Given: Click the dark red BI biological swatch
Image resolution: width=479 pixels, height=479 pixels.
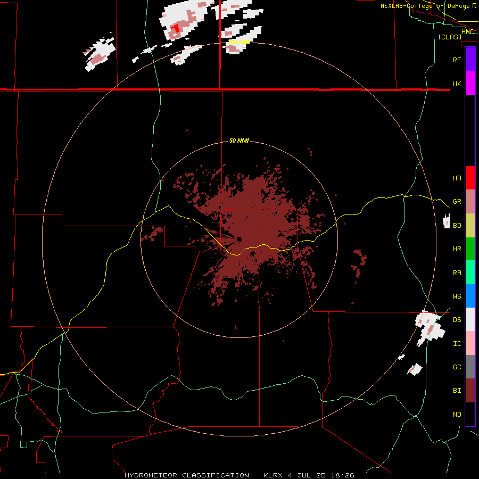Looking at the screenshot, I should [470, 391].
